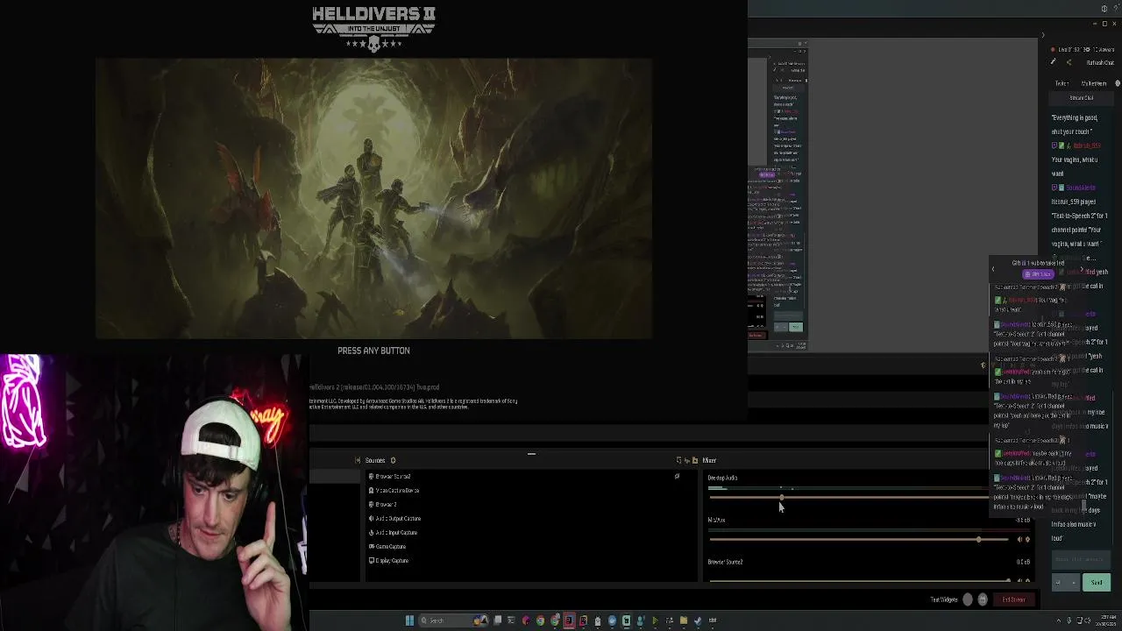Select the Audio Input Capture source
Image resolution: width=1122 pixels, height=631 pixels.
click(x=531, y=533)
